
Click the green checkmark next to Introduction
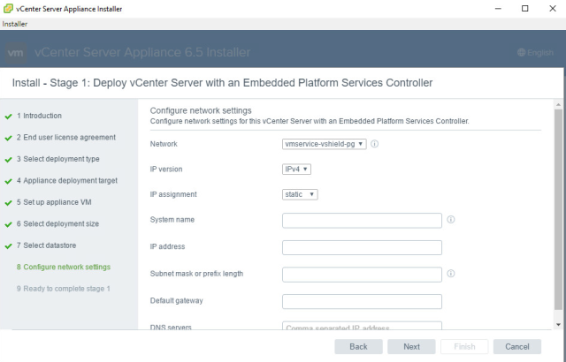(8, 117)
